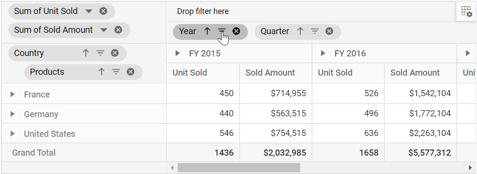Viewport: 477px width, 174px height.
Task: Remove the Country field from rows
Action: (x=115, y=53)
